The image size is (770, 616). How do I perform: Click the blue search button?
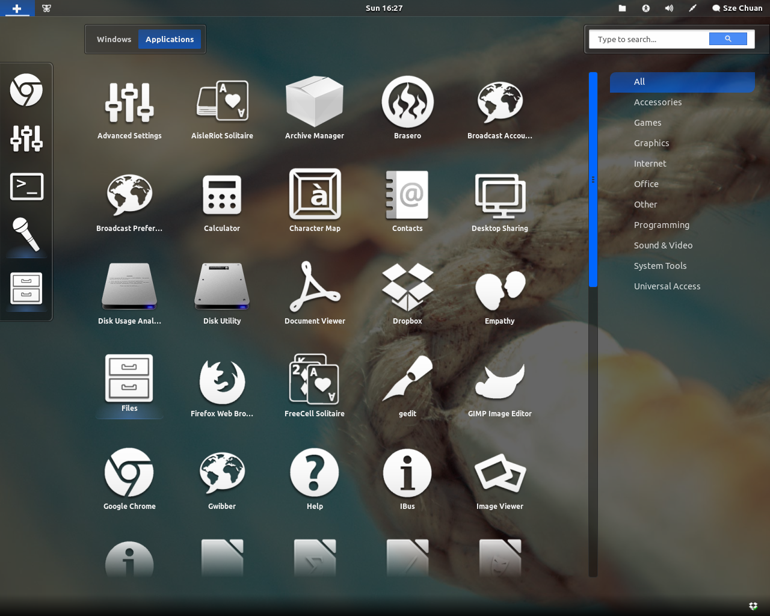(728, 39)
